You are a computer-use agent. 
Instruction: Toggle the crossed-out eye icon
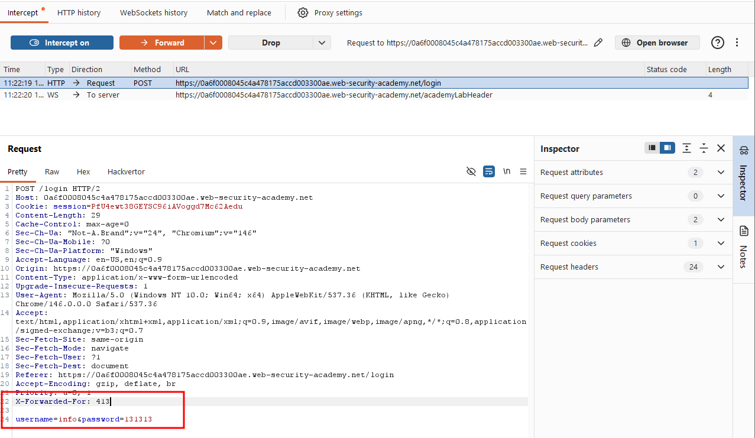click(x=471, y=171)
